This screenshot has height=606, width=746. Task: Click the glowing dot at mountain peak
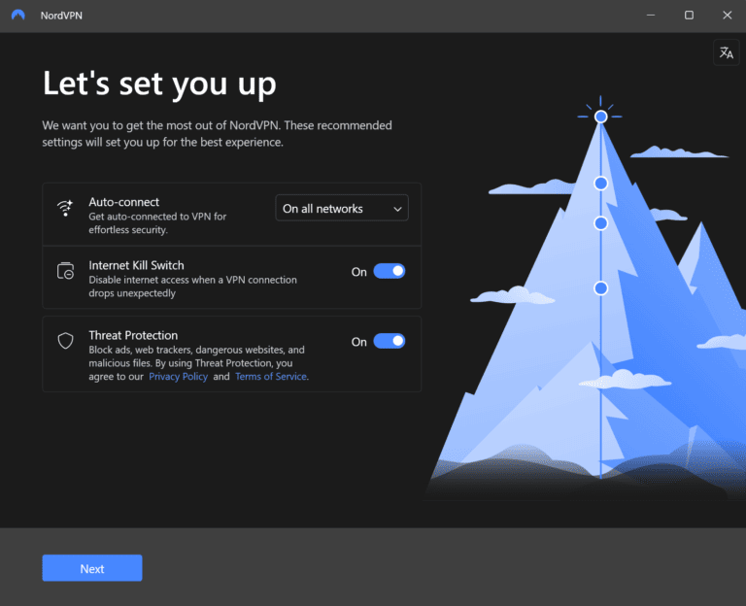pos(600,117)
